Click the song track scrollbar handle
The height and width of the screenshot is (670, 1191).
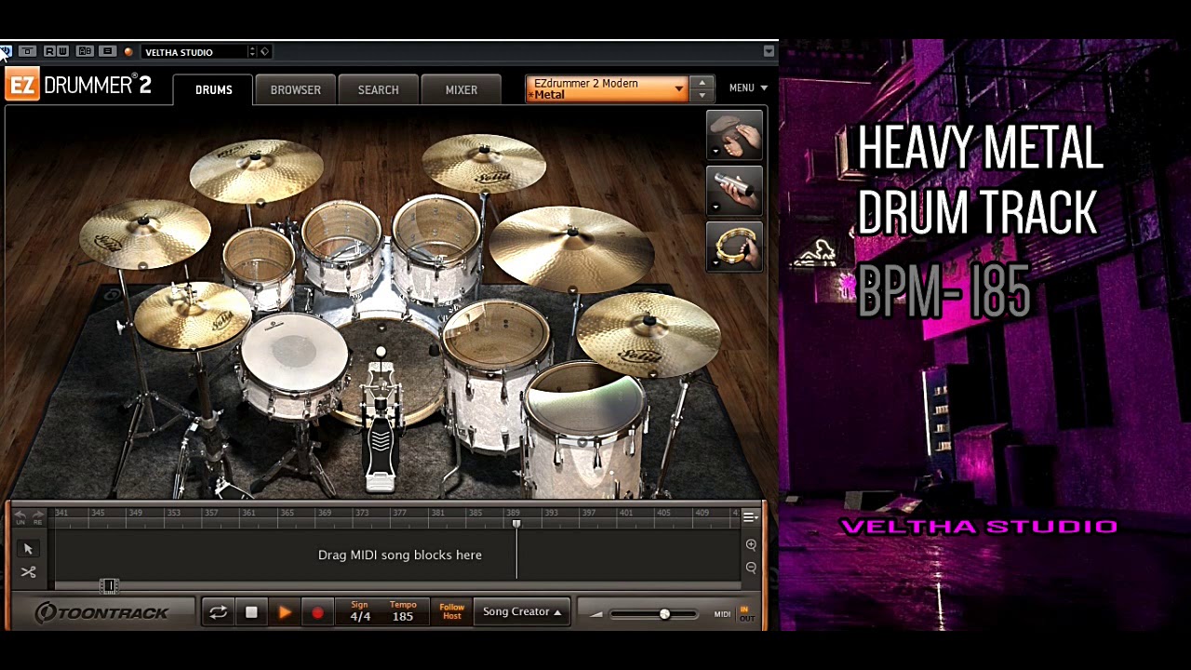pos(109,585)
